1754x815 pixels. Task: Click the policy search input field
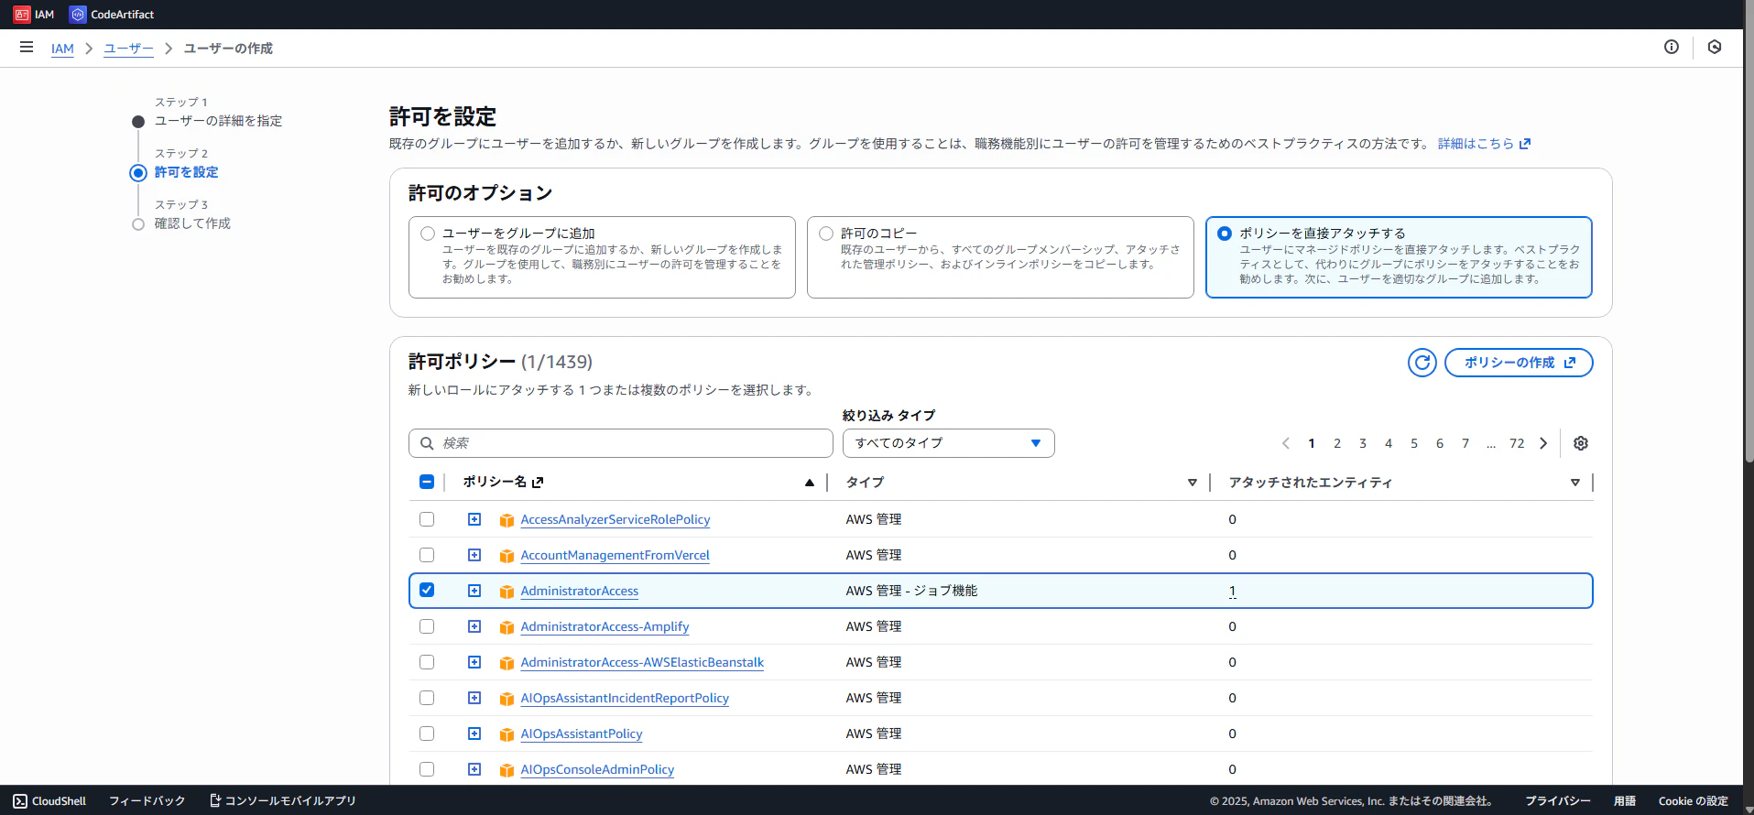point(621,443)
